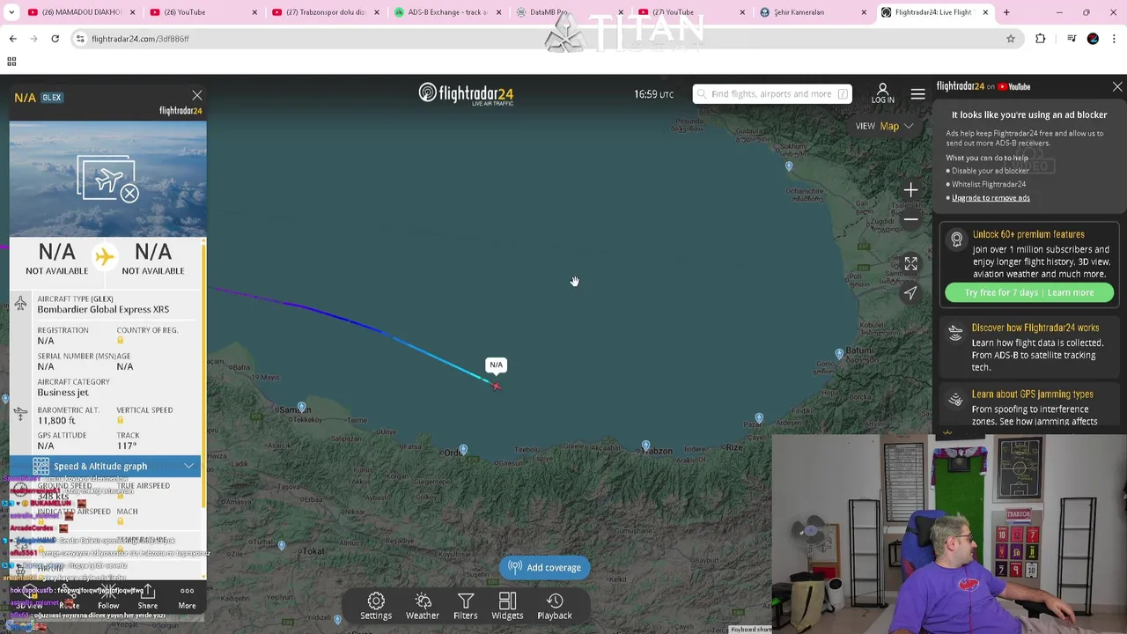Image resolution: width=1127 pixels, height=634 pixels.
Task: Open Chrome three-dot menu
Action: 1115,39
